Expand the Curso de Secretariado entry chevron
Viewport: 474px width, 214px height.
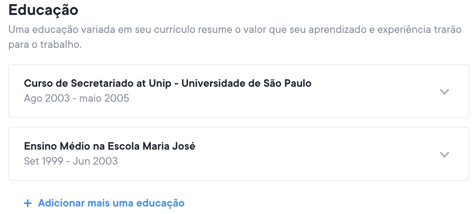tap(444, 91)
